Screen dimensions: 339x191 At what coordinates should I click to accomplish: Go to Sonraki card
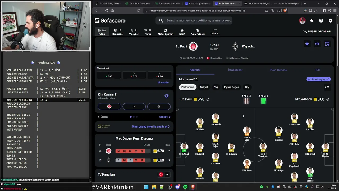click(x=165, y=117)
